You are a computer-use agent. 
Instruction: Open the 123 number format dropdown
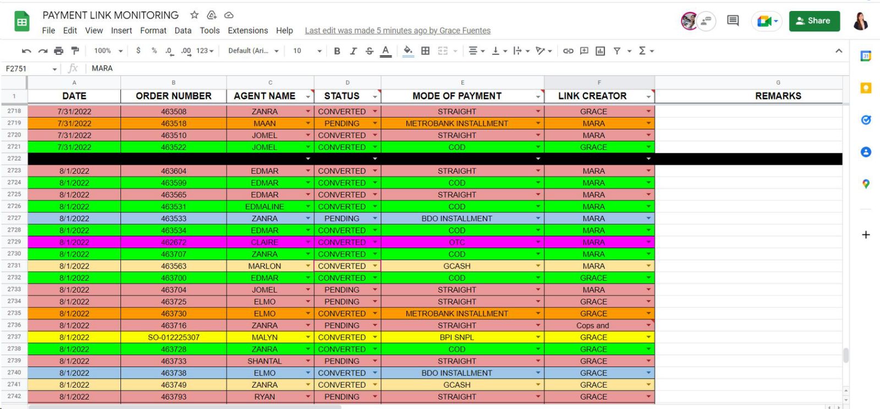[205, 51]
